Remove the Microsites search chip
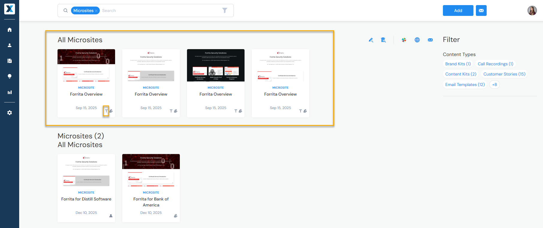 coord(96,11)
